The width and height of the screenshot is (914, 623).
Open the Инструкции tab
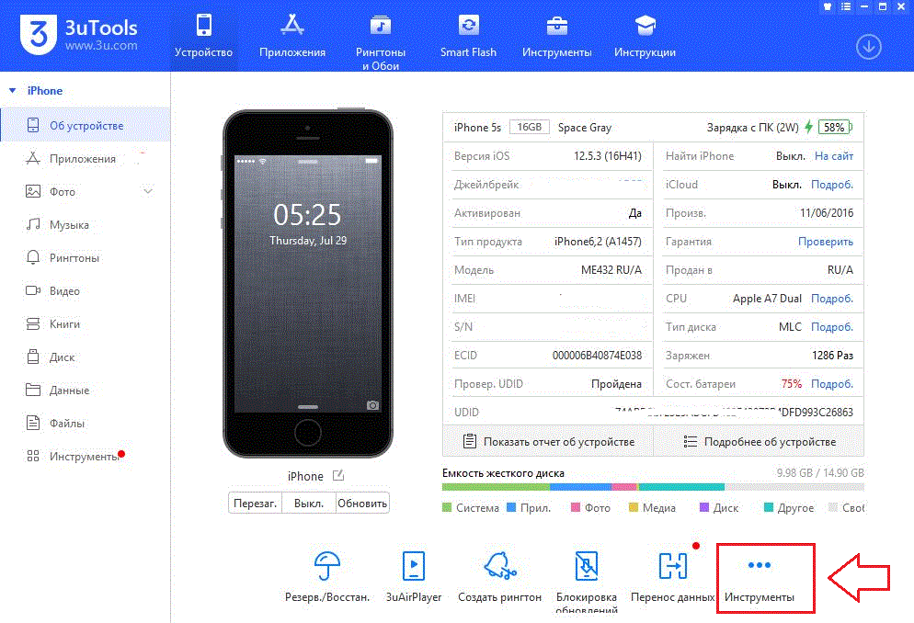pyautogui.click(x=645, y=36)
